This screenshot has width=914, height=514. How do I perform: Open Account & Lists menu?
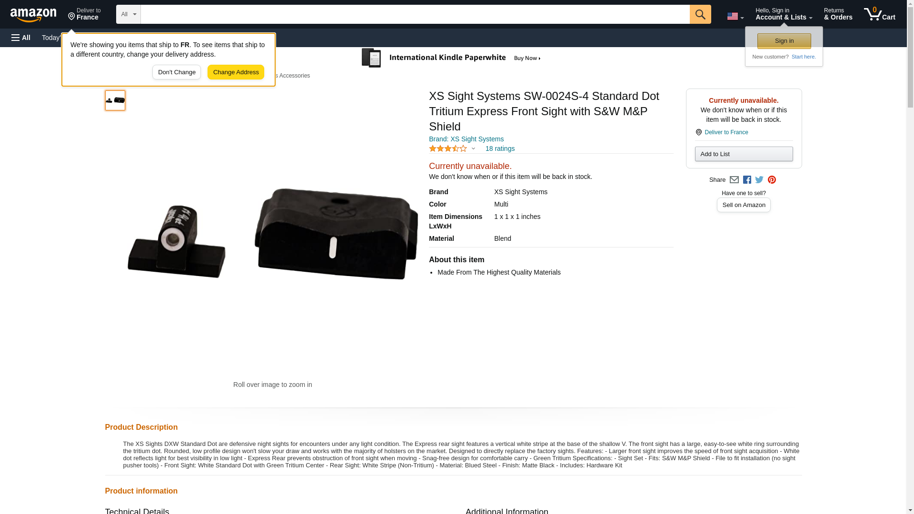coord(784,14)
